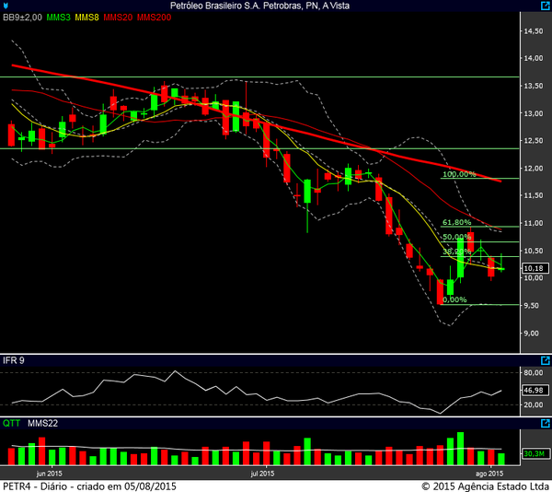Click the 61,80% Fibonacci retracement label
The height and width of the screenshot is (492, 552).
tap(456, 222)
